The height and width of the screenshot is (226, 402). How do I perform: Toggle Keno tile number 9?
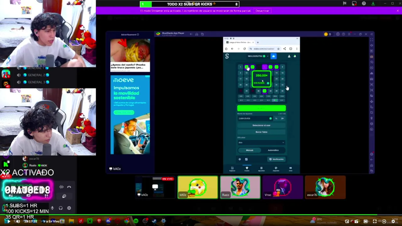click(241, 73)
